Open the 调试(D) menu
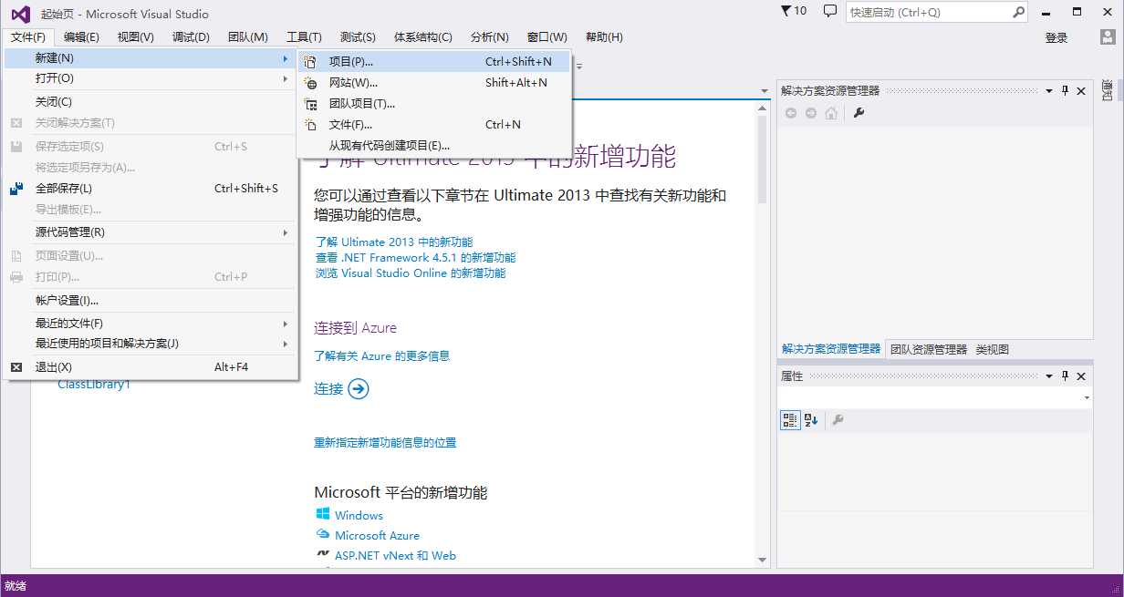The width and height of the screenshot is (1124, 597). click(191, 37)
